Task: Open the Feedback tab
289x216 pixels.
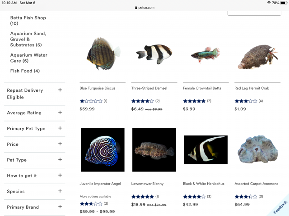Action: click(280, 206)
